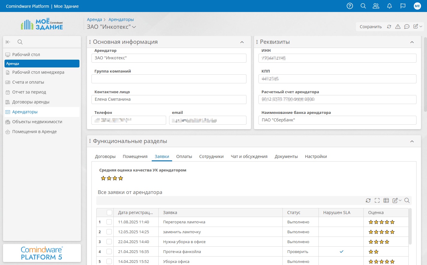Open the warning triangle icon in toolbar

(398, 27)
